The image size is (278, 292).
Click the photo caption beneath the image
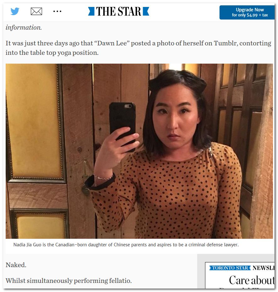(x=126, y=244)
